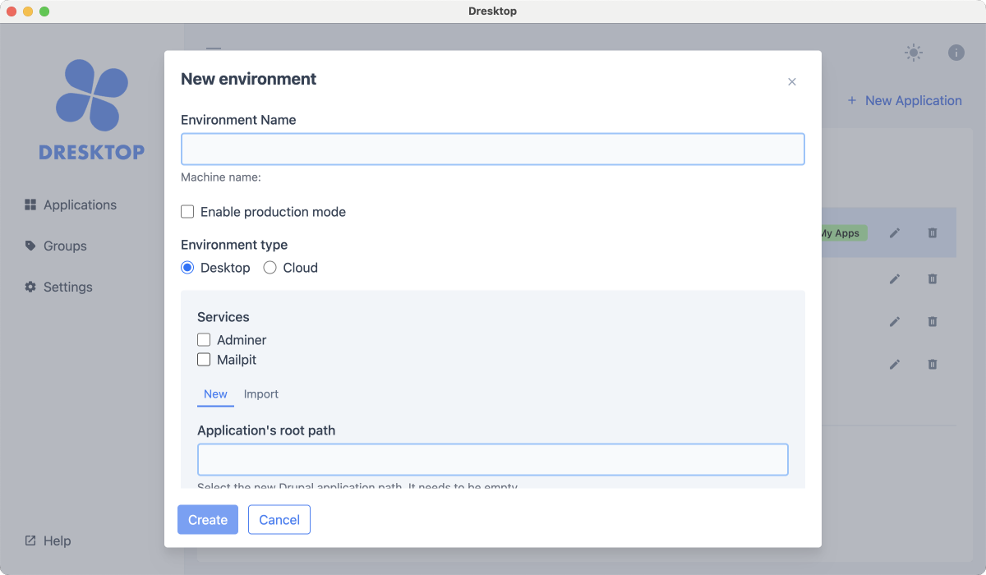This screenshot has height=575, width=986.
Task: Click the sun theme toggle icon
Action: pyautogui.click(x=913, y=53)
